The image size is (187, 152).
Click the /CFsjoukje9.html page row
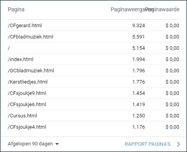coord(93,93)
